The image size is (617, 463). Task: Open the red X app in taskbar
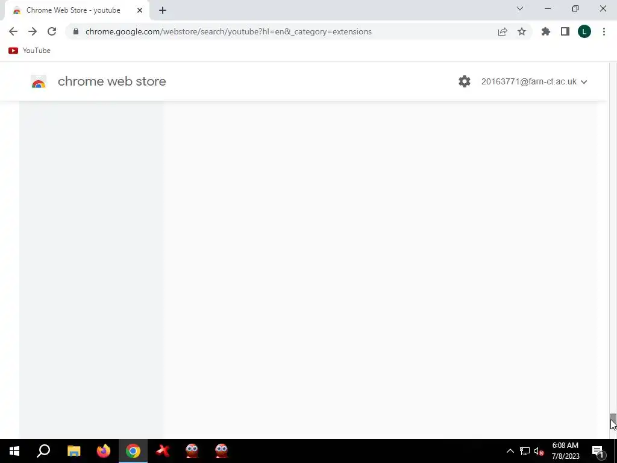point(163,451)
